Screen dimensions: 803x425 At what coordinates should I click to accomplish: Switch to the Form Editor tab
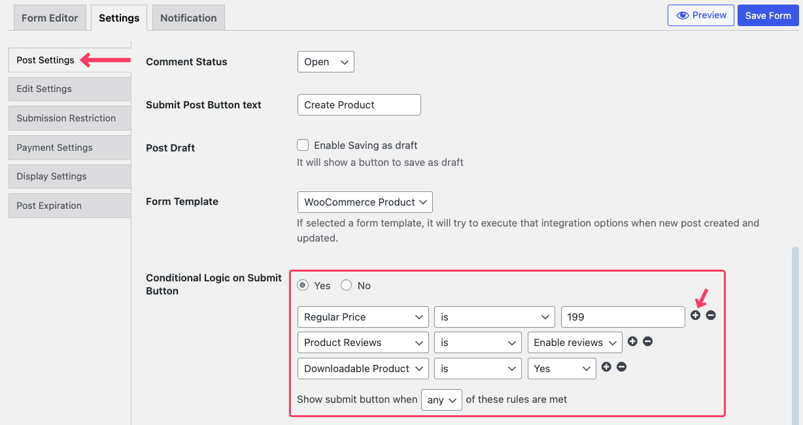click(x=50, y=18)
